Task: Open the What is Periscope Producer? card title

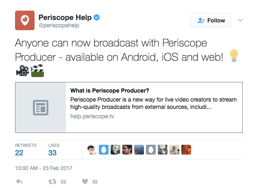Action: [110, 91]
